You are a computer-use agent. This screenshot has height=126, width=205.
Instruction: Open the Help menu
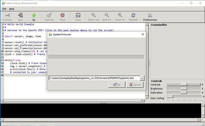pyautogui.click(x=12, y=9)
